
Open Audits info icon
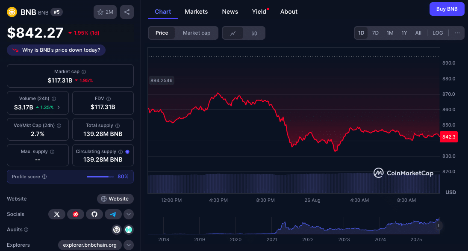26,230
